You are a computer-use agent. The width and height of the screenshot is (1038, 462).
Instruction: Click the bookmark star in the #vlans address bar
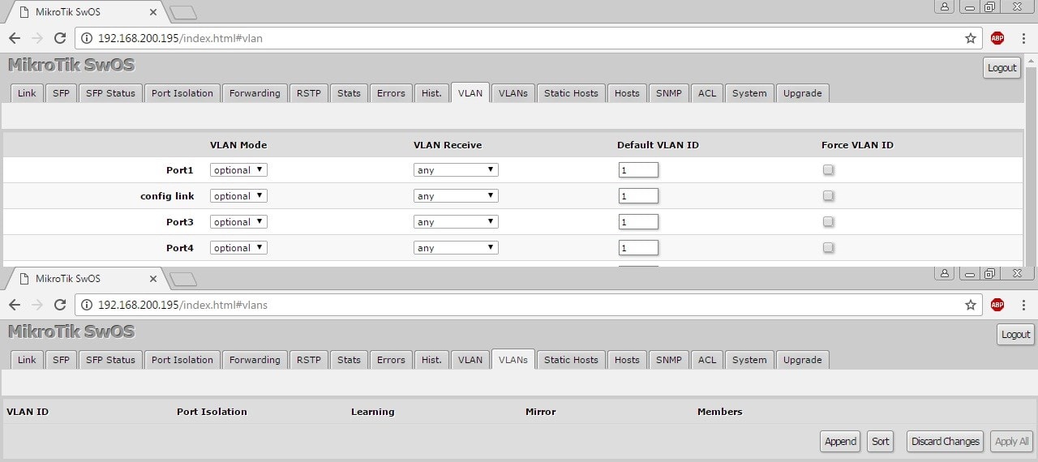click(x=970, y=305)
